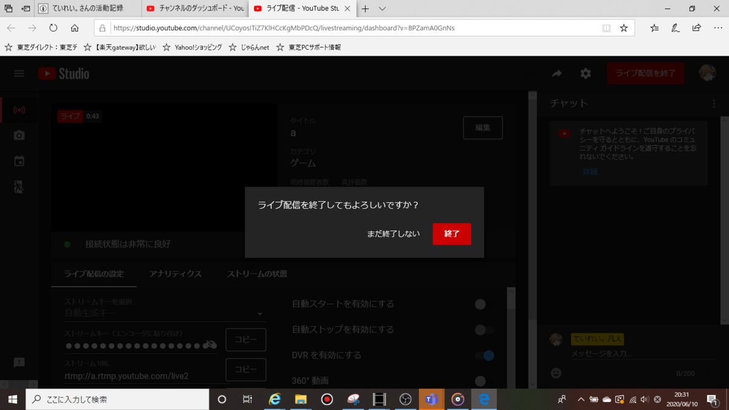The height and width of the screenshot is (410, 729).
Task: Show hidden icons in the system tray
Action: click(x=581, y=400)
